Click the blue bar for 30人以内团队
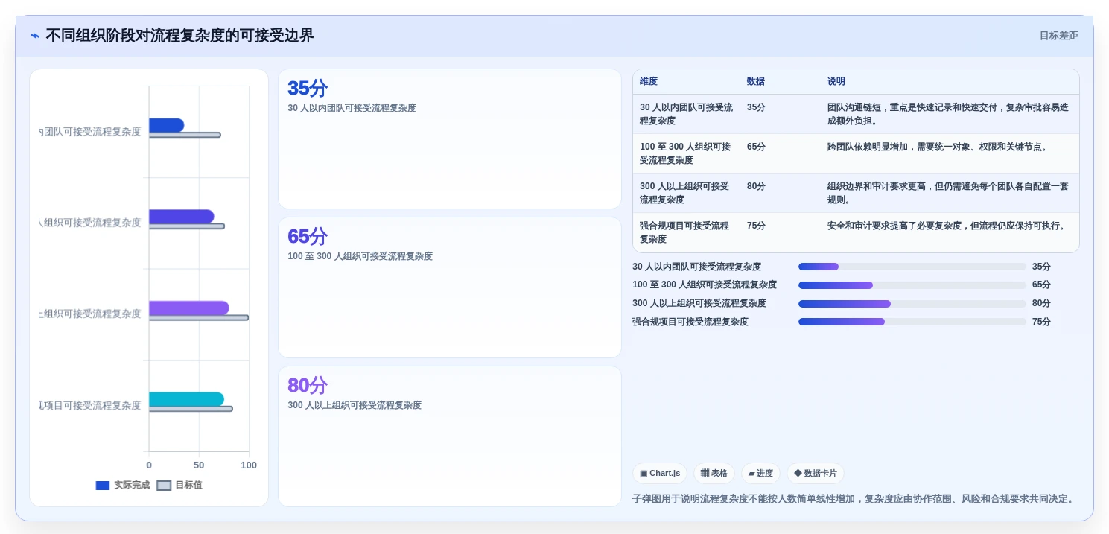 tap(166, 125)
